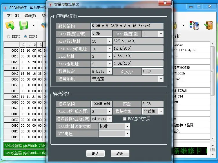The height and width of the screenshot is (163, 218).
Task: Enable the ECC总线扩展 checkbox
Action: [124, 119]
